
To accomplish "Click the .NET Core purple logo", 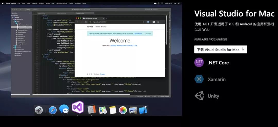I will [x=199, y=63].
